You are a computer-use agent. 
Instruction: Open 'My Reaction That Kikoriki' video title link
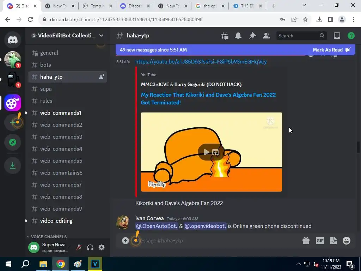click(208, 99)
